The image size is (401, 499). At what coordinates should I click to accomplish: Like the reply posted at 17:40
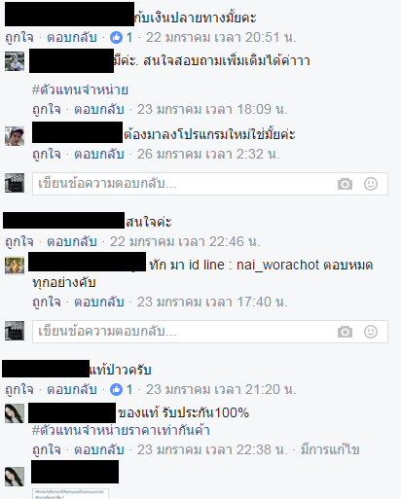click(47, 303)
